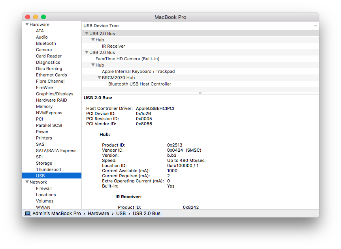The height and width of the screenshot is (249, 341).
Task: Select Locations under Network
Action: click(x=46, y=195)
